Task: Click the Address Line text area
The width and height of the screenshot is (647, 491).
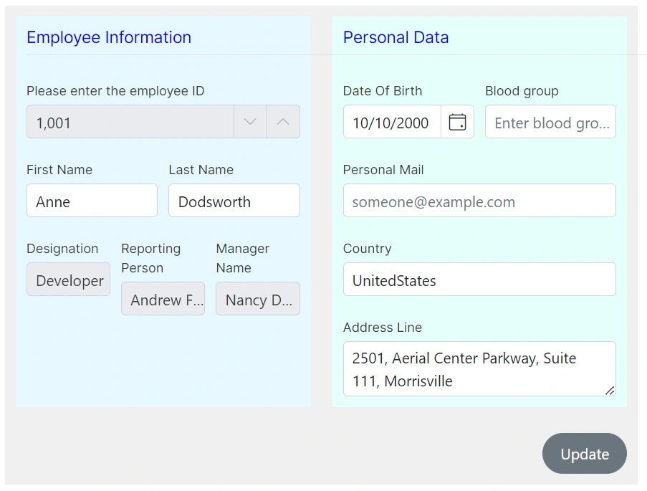Action: pyautogui.click(x=479, y=368)
